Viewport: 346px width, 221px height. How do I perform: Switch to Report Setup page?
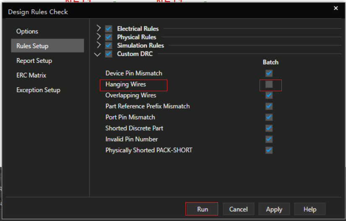point(34,61)
